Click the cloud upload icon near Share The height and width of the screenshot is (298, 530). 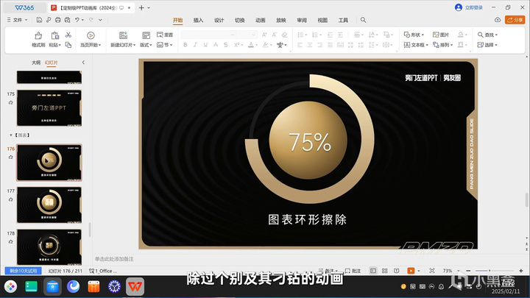[x=498, y=20]
